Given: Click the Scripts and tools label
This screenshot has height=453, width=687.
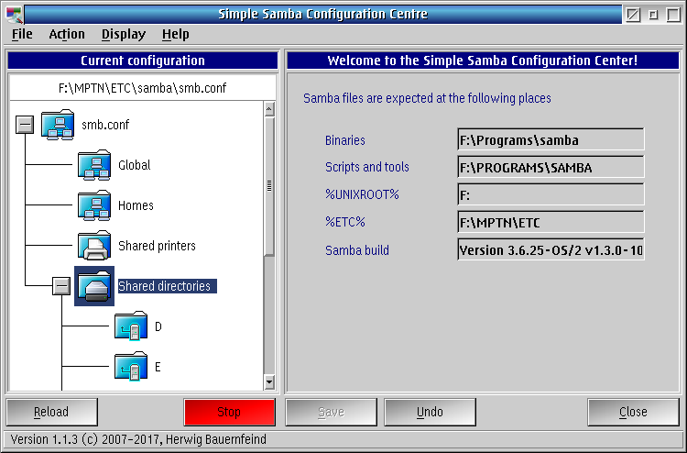Looking at the screenshot, I should 367,167.
